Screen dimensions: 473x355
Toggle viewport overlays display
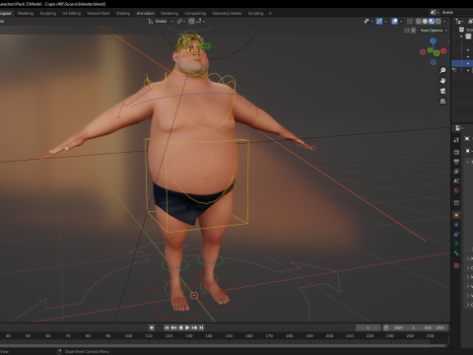pos(395,21)
